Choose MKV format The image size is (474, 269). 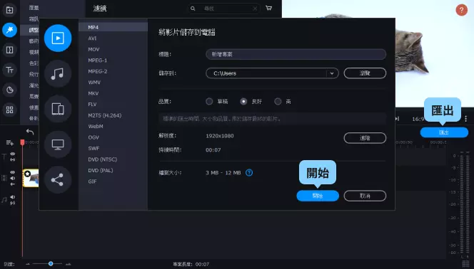tap(113, 93)
